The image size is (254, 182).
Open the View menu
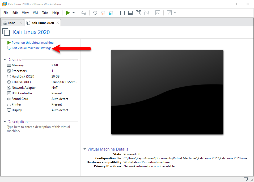coord(25,13)
